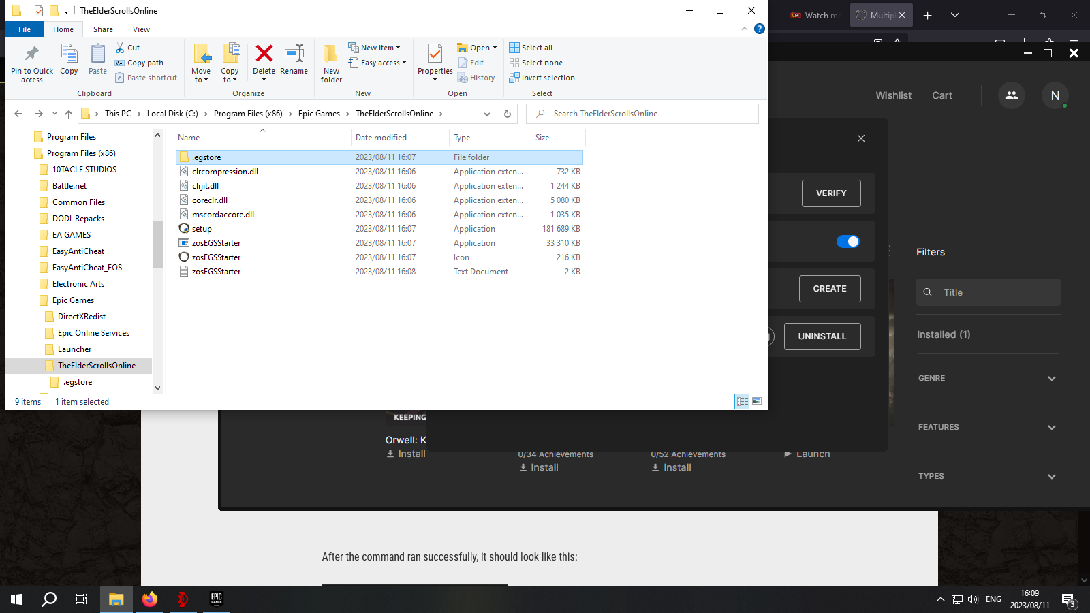Click the Cut scissors icon
Screen dimensions: 1090x613
120,48
